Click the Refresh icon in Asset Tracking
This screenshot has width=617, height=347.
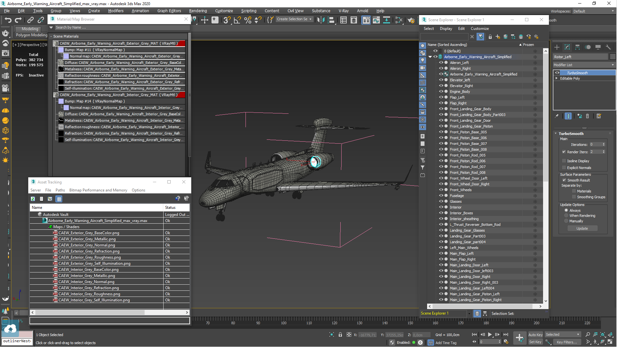33,199
